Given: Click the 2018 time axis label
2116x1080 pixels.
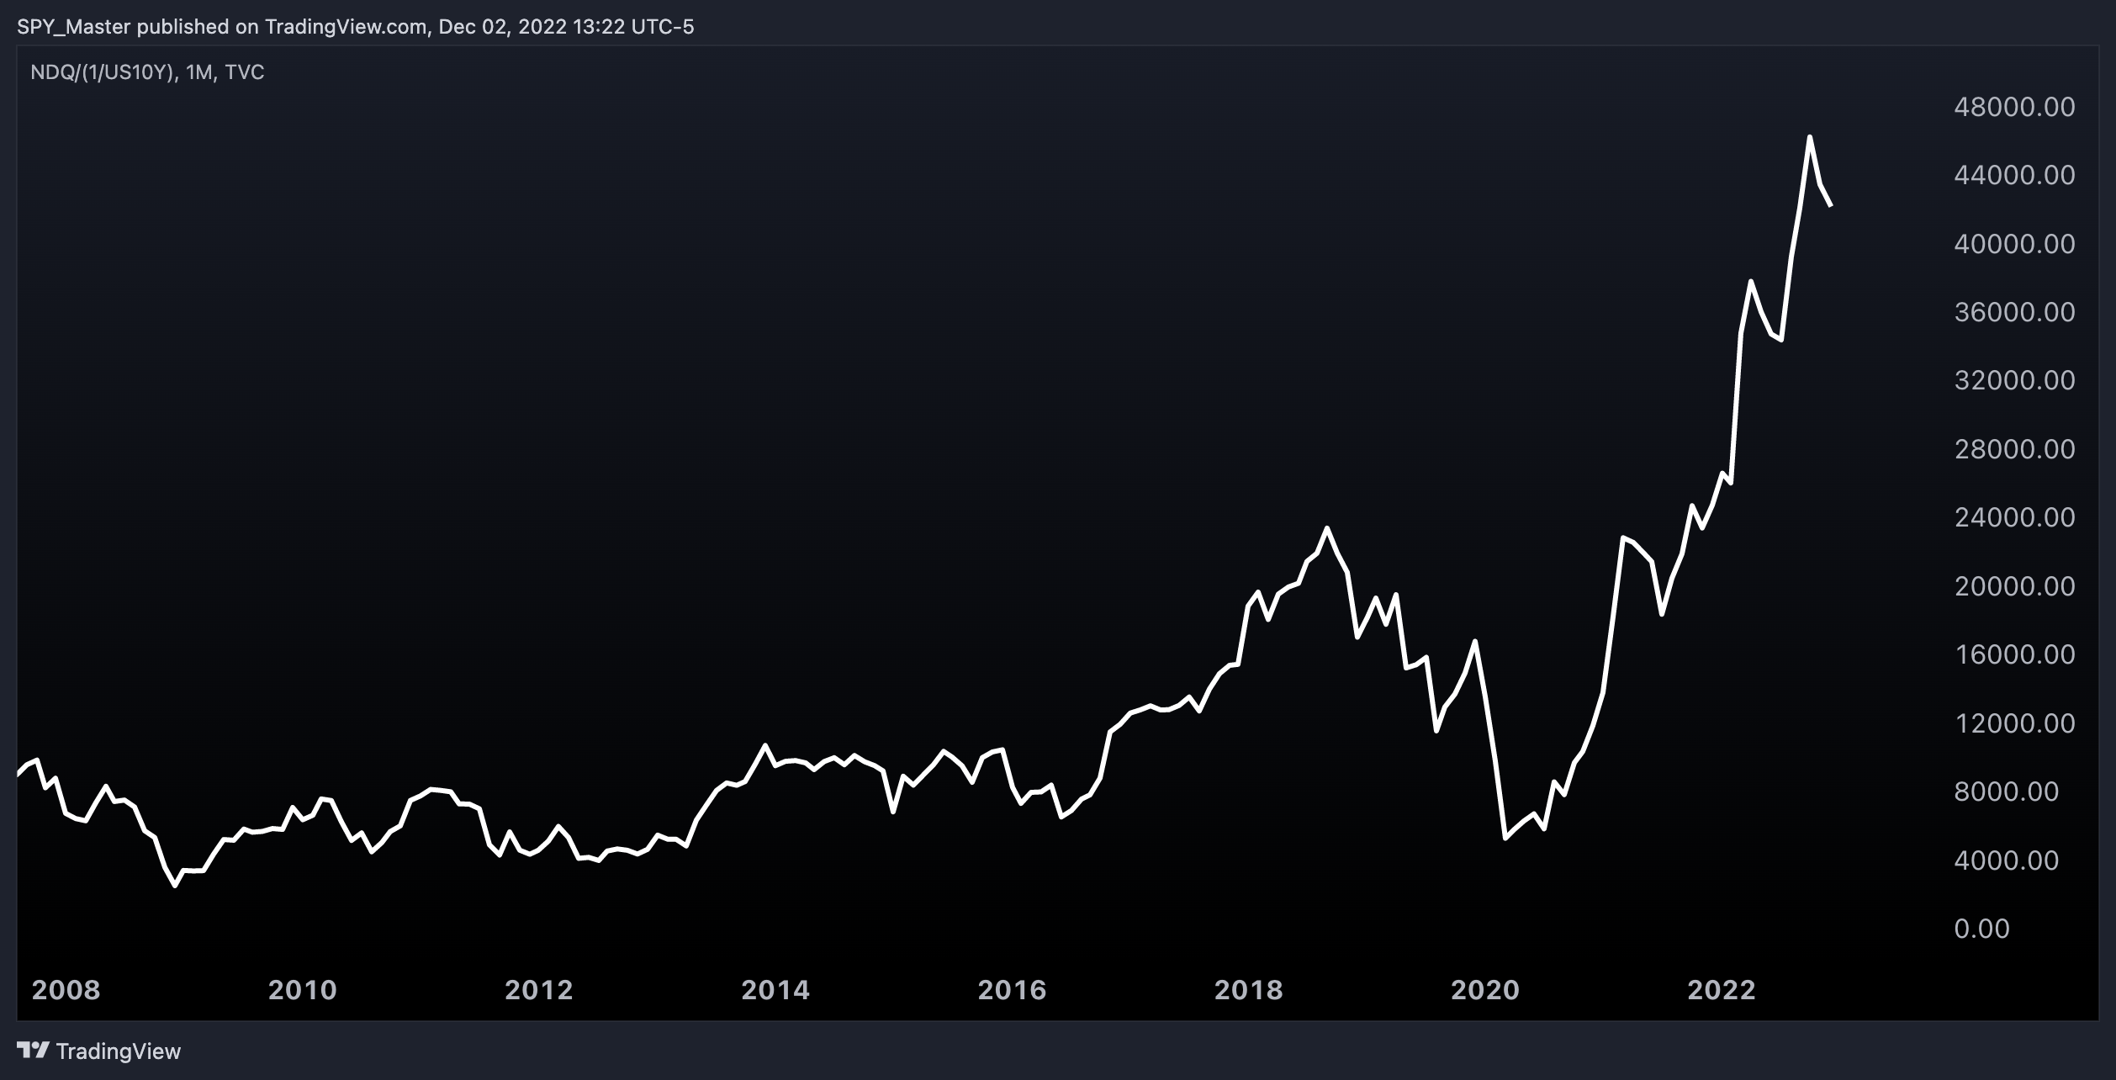Looking at the screenshot, I should pos(1249,990).
